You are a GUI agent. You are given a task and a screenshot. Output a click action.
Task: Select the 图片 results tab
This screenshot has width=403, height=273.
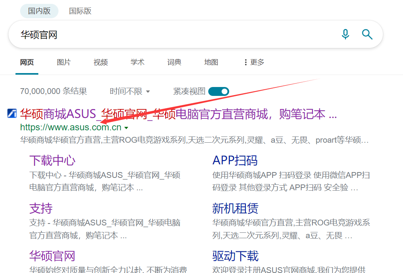pyautogui.click(x=64, y=62)
